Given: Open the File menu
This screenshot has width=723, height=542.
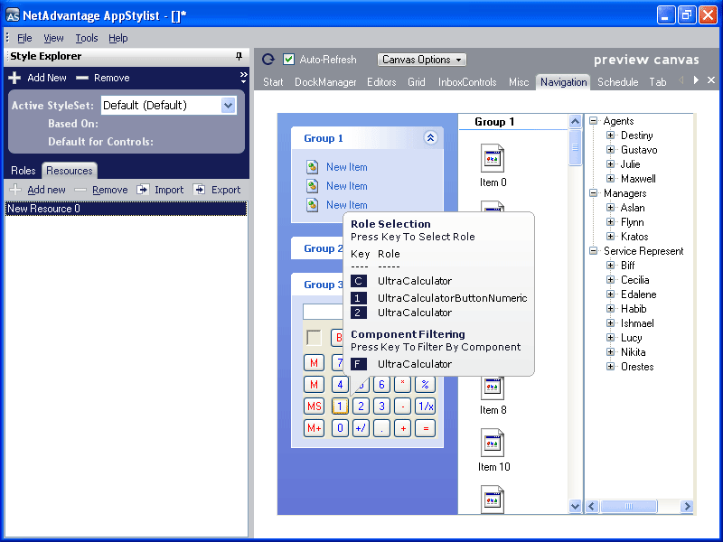Looking at the screenshot, I should coord(25,38).
